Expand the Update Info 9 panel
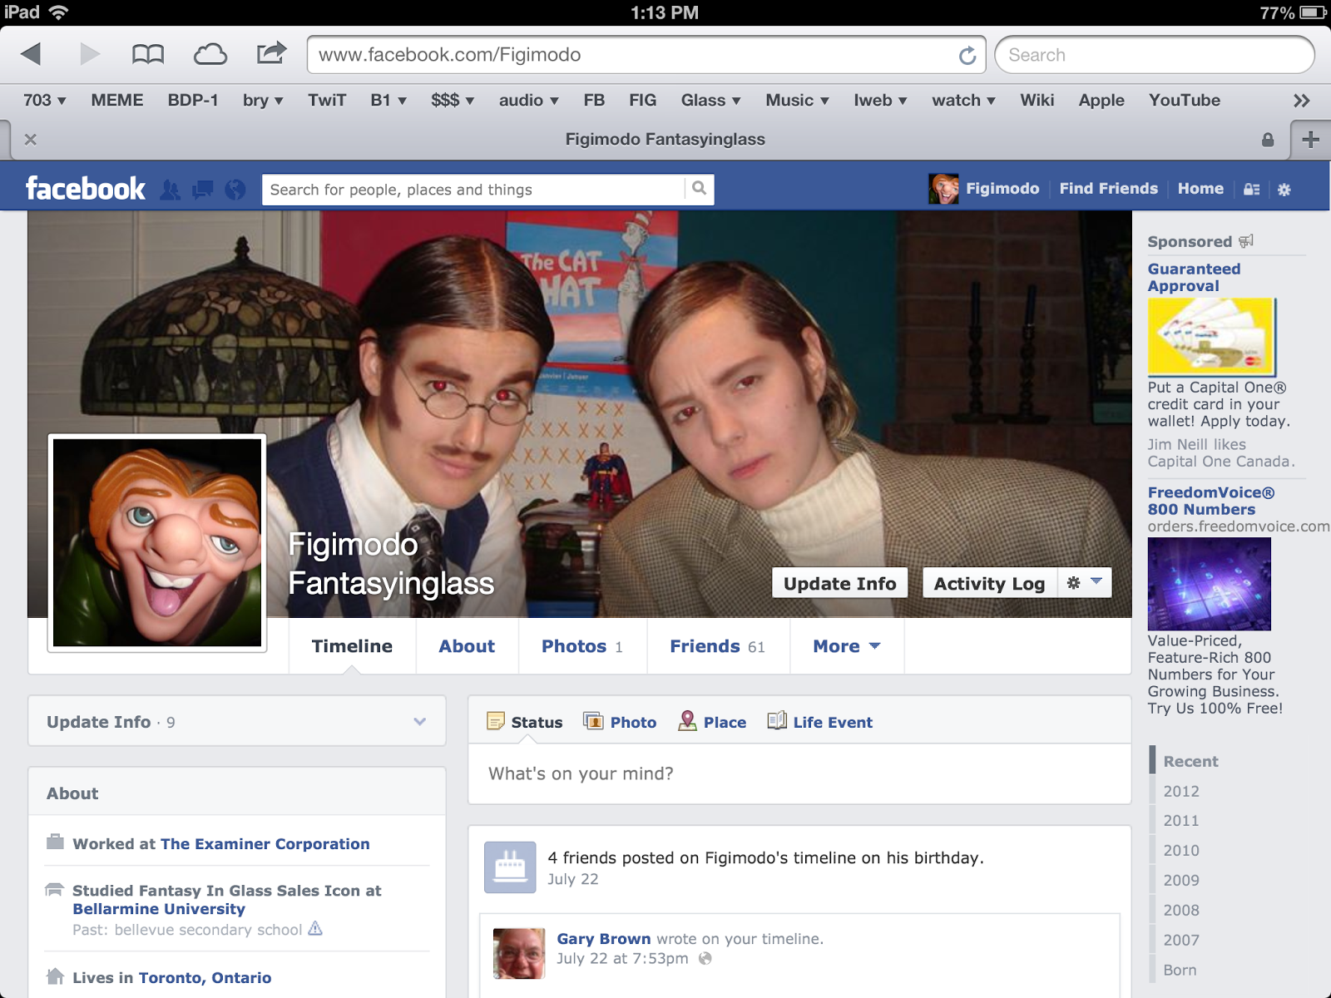Viewport: 1331px width, 998px height. coord(237,721)
